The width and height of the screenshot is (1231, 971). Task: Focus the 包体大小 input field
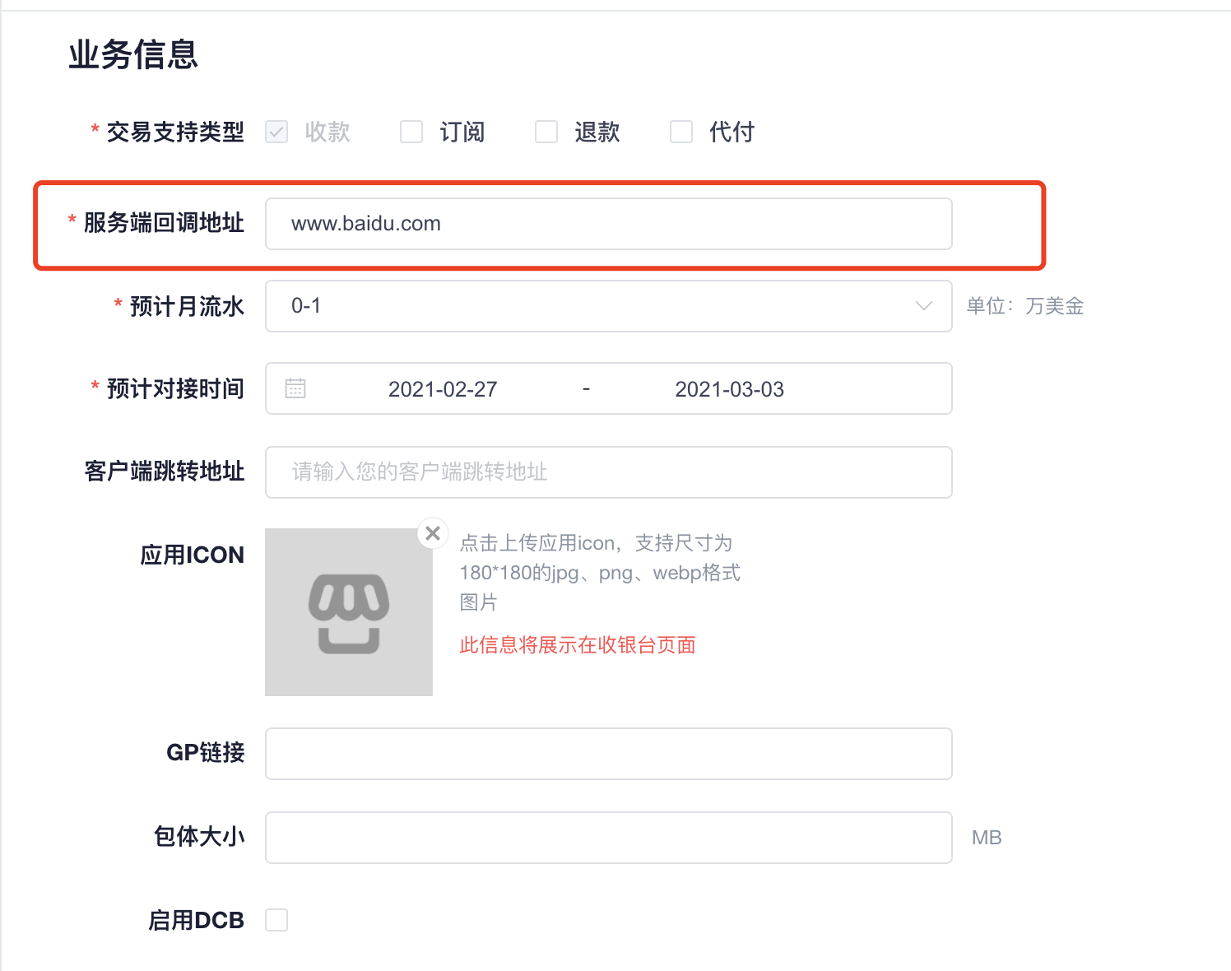pyautogui.click(x=609, y=838)
